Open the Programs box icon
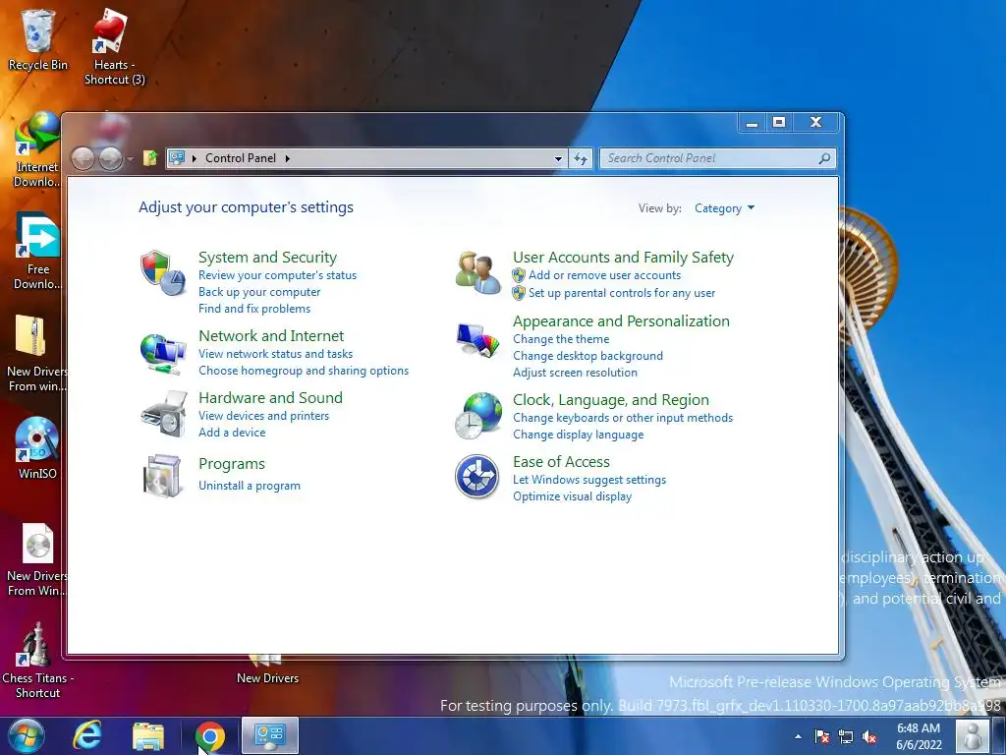The width and height of the screenshot is (1006, 755). click(163, 476)
